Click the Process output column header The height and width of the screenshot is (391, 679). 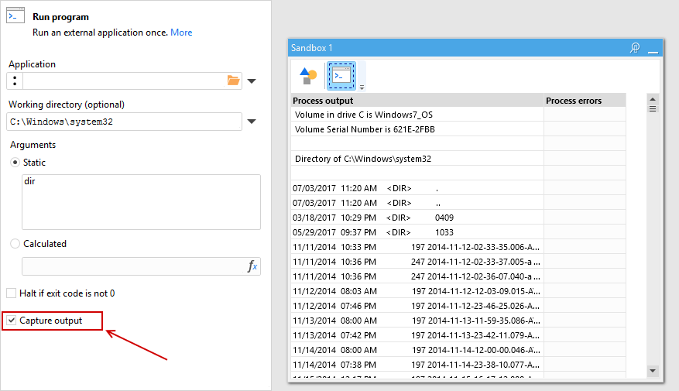click(417, 101)
